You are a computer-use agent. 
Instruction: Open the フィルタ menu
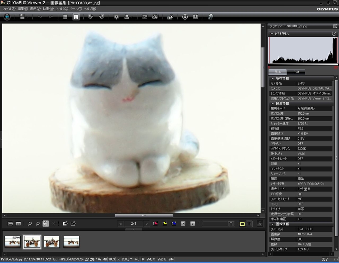[x=62, y=9]
